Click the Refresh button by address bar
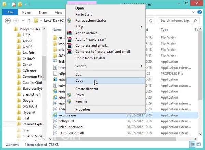This screenshot has width=205, height=150. tap(151, 21)
